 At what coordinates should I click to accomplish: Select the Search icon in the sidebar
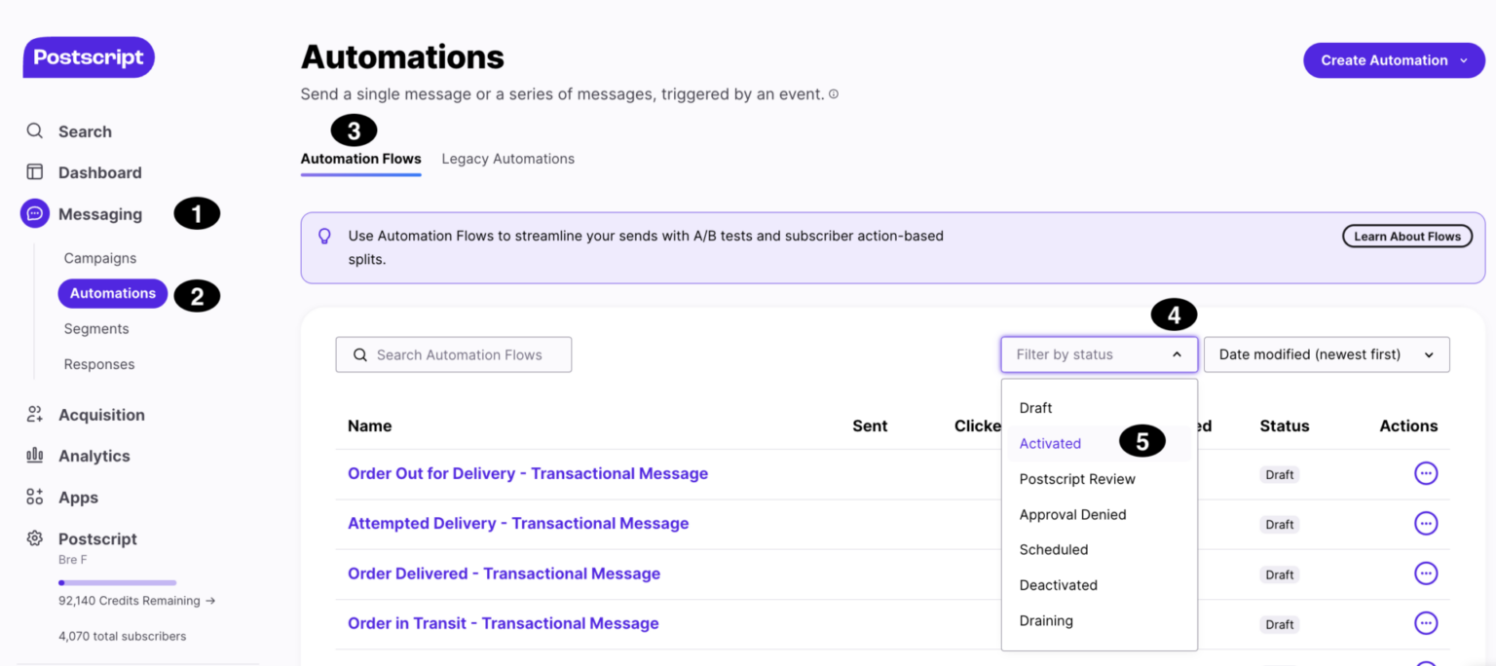[x=34, y=130]
